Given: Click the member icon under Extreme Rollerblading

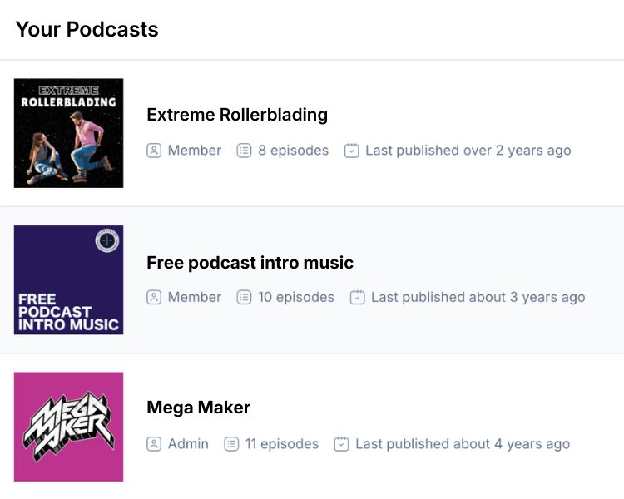Looking at the screenshot, I should click(154, 151).
